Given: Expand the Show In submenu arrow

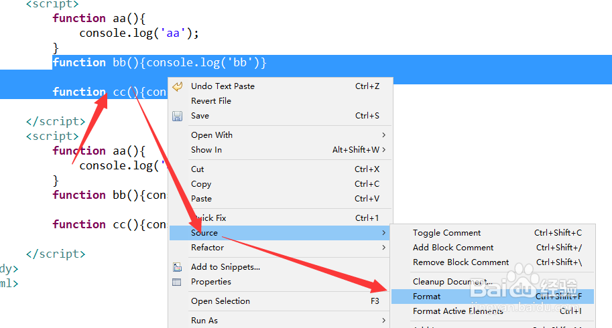Looking at the screenshot, I should [x=383, y=149].
